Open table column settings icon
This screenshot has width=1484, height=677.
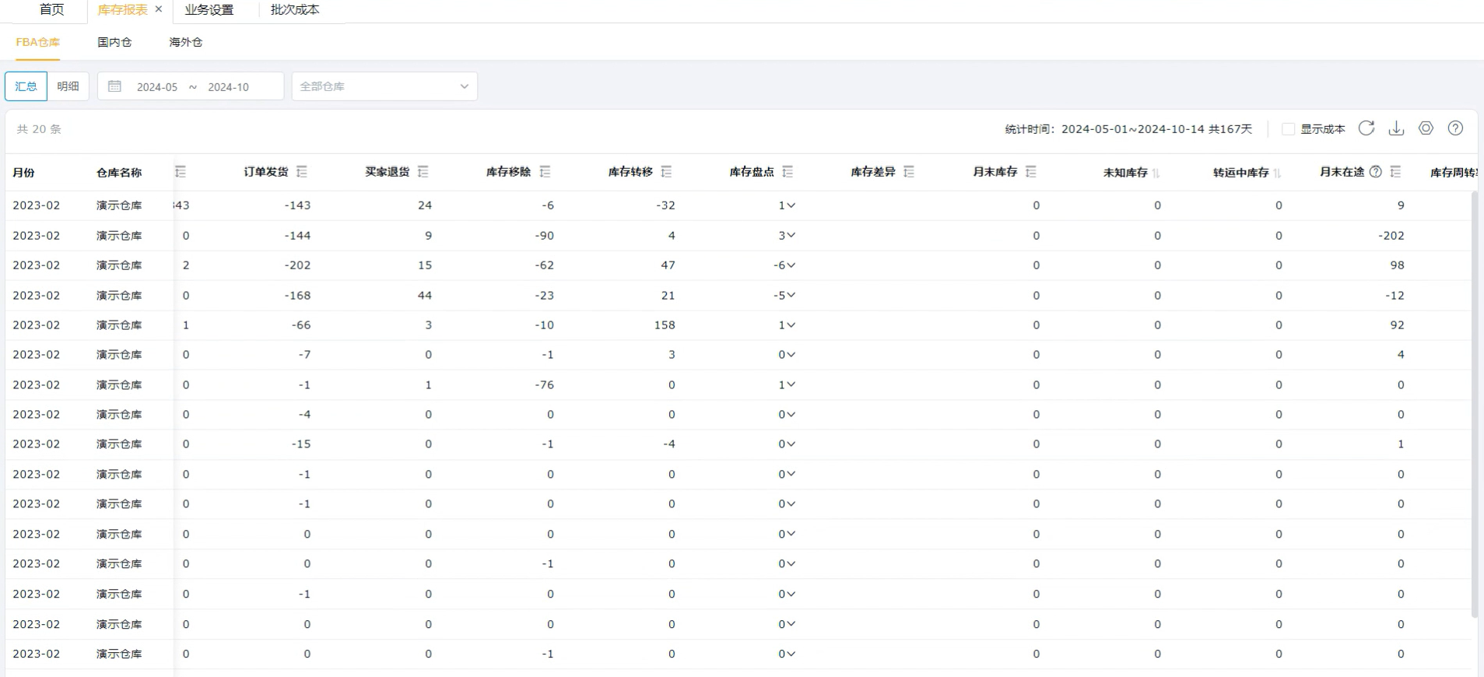click(x=1426, y=128)
